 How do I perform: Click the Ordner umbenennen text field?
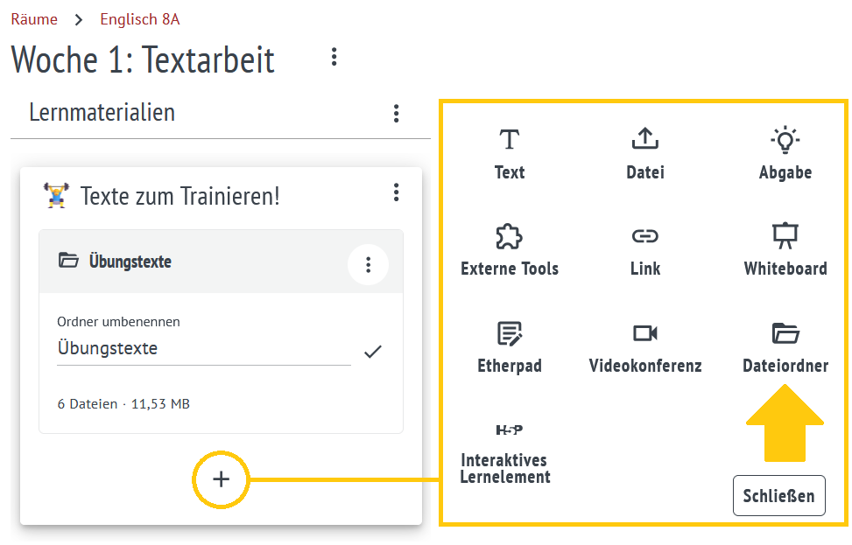point(203,348)
